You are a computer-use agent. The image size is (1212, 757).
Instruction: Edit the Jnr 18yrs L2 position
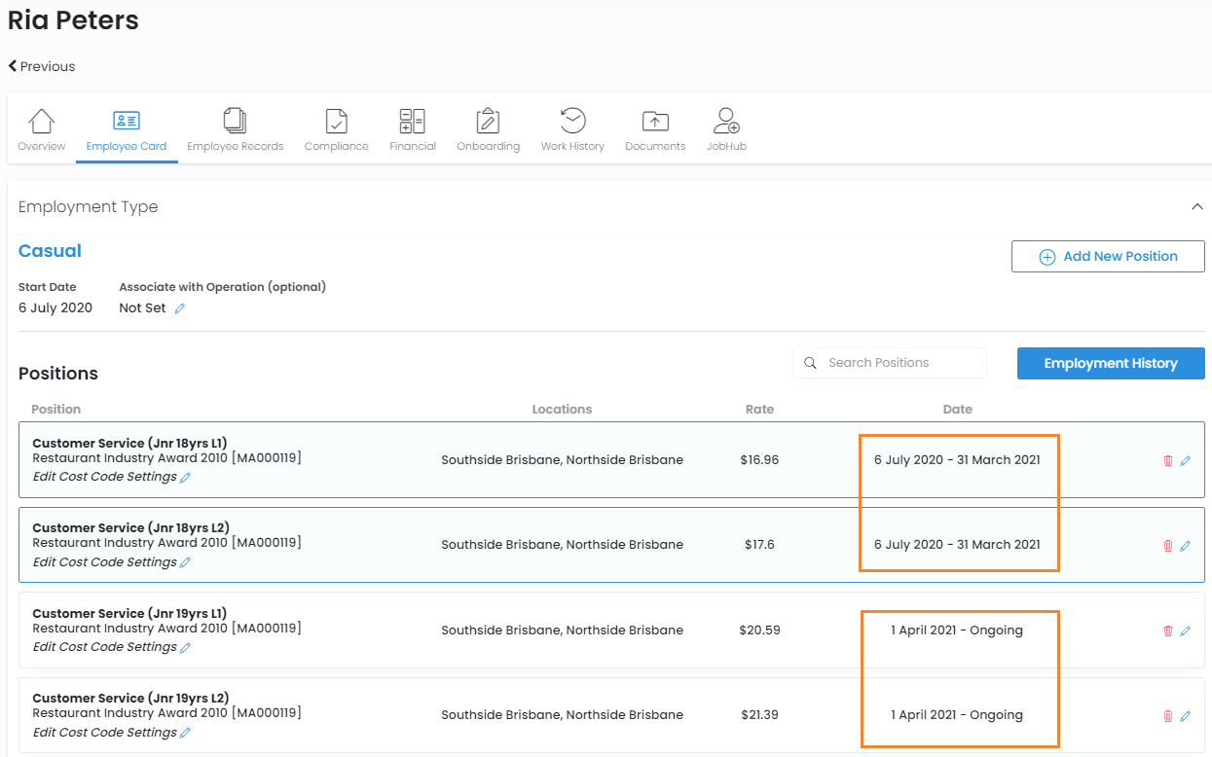point(1185,546)
